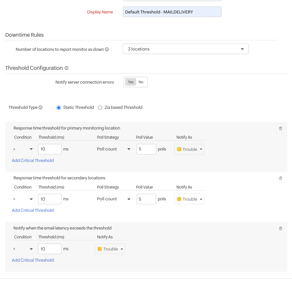Screen dimensions: 292x281
Task: Select the Static Threshold radio button
Action: click(x=59, y=107)
